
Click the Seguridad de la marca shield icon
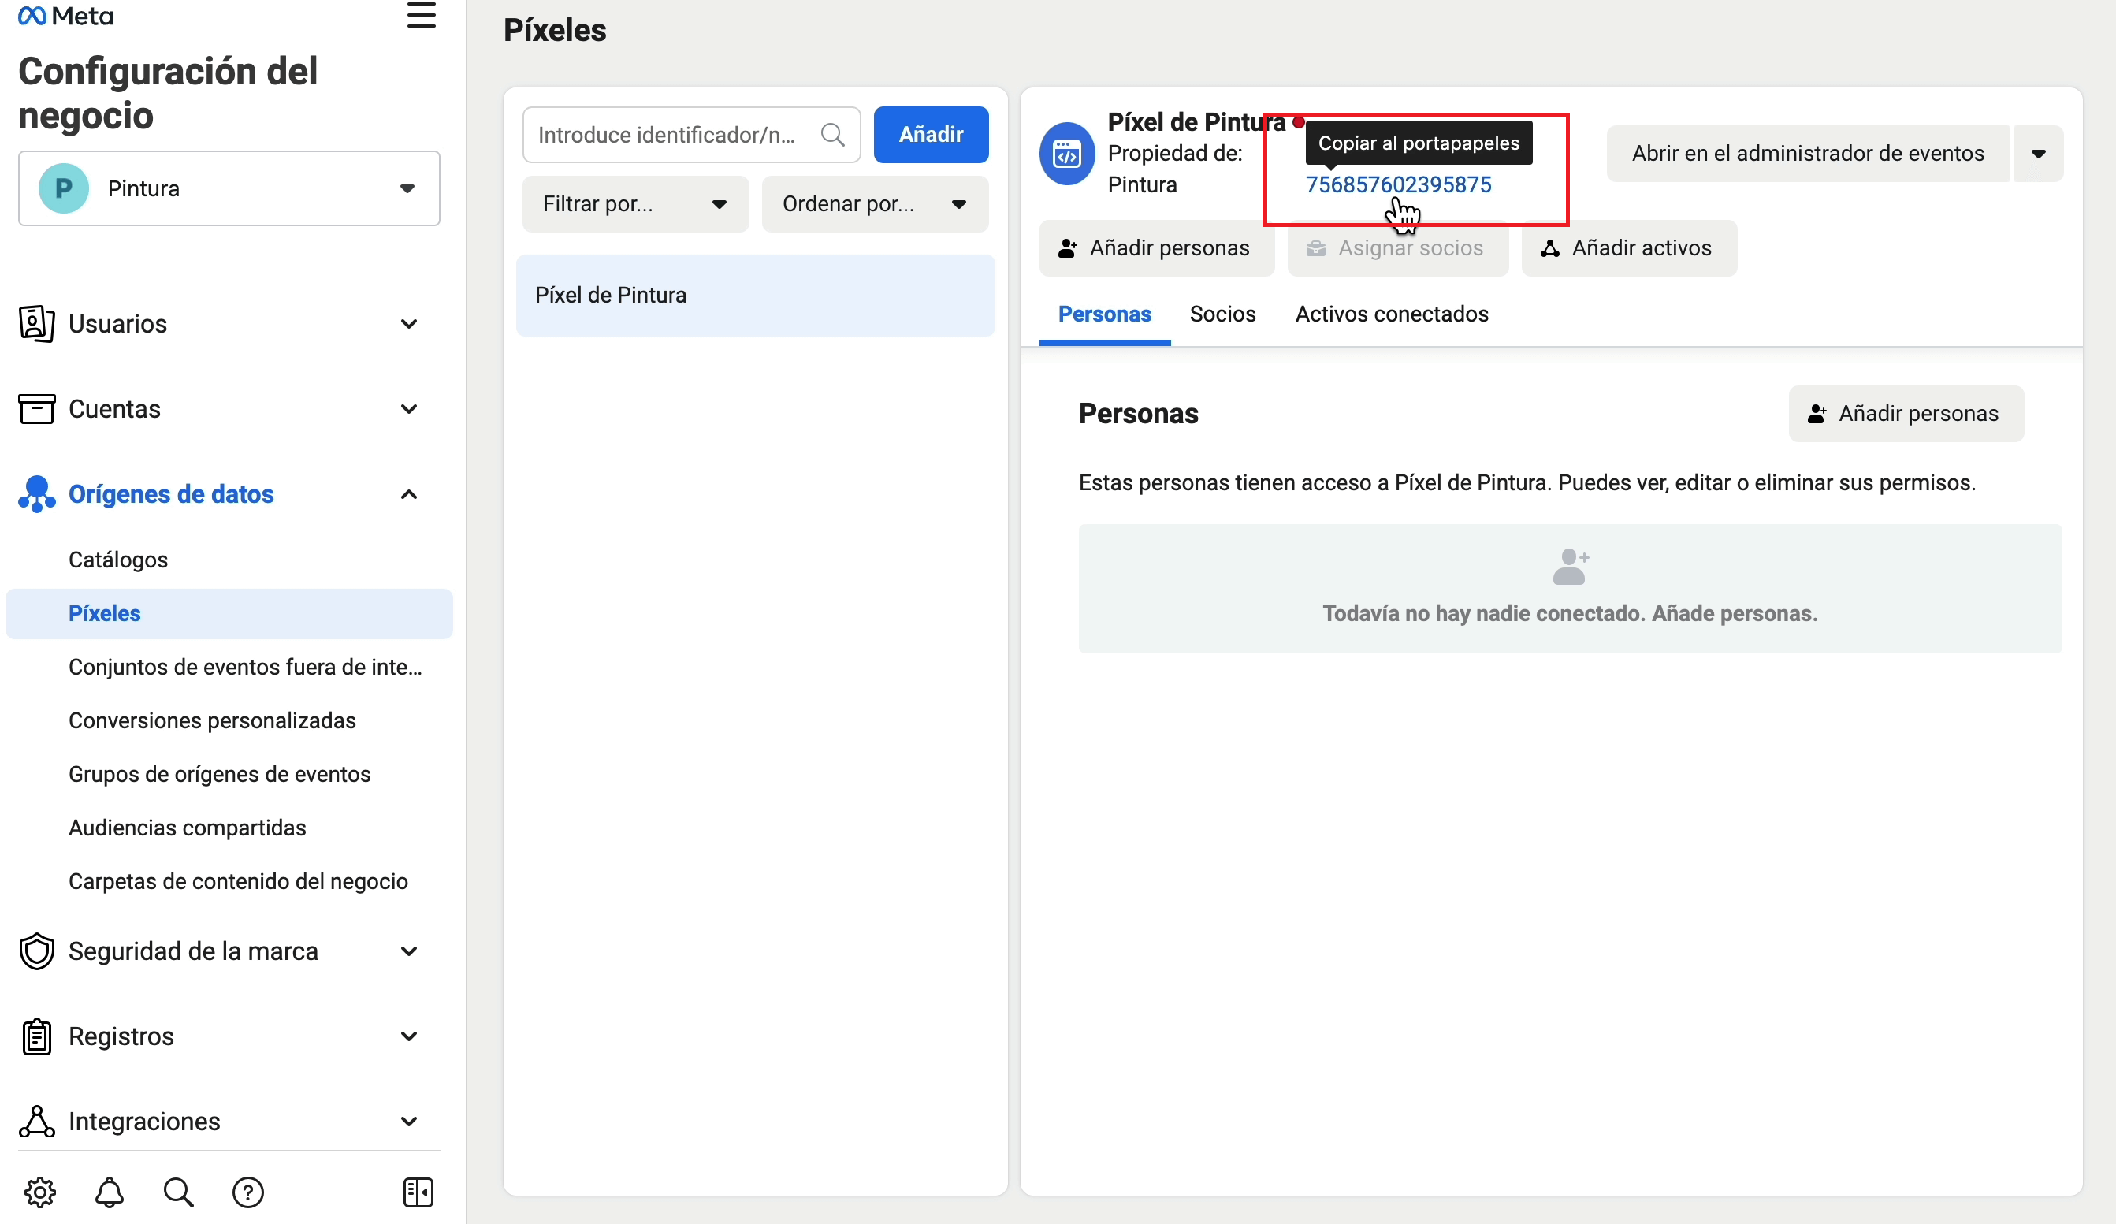point(36,951)
